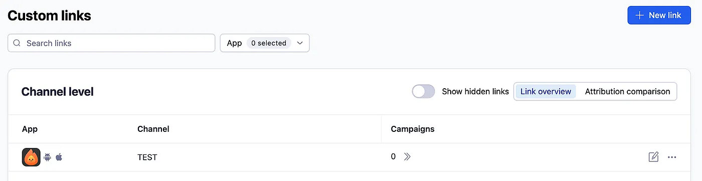Click the plus icon on New link

[x=639, y=15]
